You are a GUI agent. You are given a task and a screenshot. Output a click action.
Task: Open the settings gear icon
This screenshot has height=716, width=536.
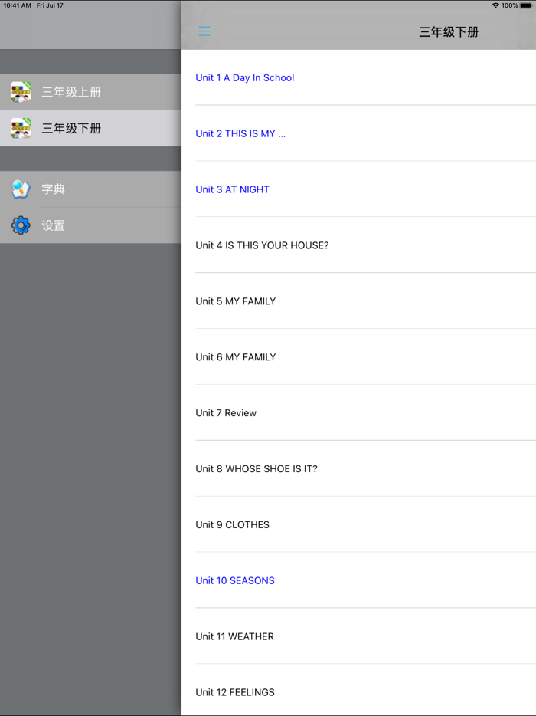point(21,225)
